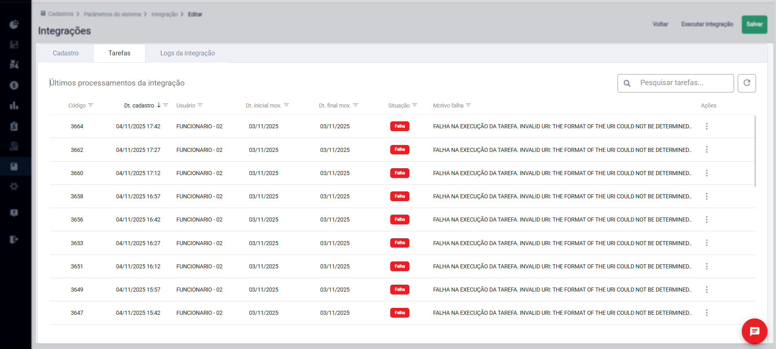This screenshot has width=776, height=349.
Task: Toggle the Dt. cadastro sort arrow
Action: click(159, 105)
